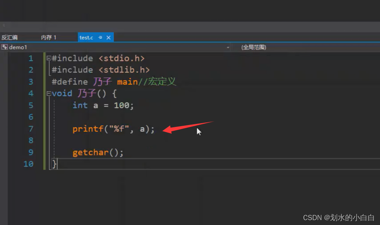
Task: Open the (全局范围) scope dropdown
Action: [x=253, y=47]
